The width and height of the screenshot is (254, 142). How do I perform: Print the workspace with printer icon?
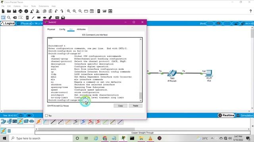(20, 11)
